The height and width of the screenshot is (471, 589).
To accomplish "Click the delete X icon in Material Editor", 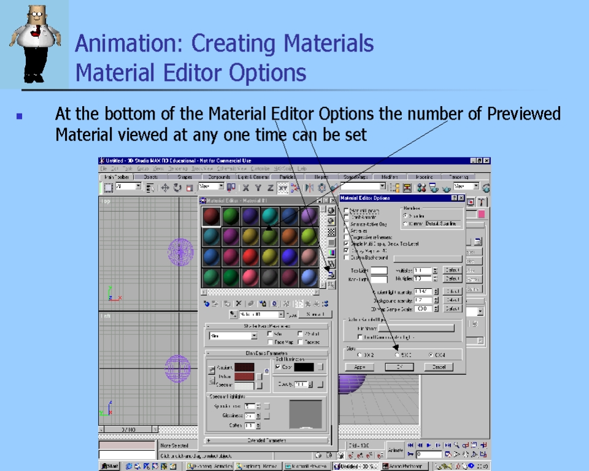I will coord(239,304).
